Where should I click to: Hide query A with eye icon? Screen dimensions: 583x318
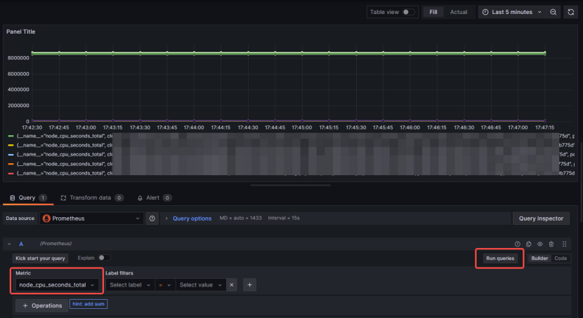point(540,244)
